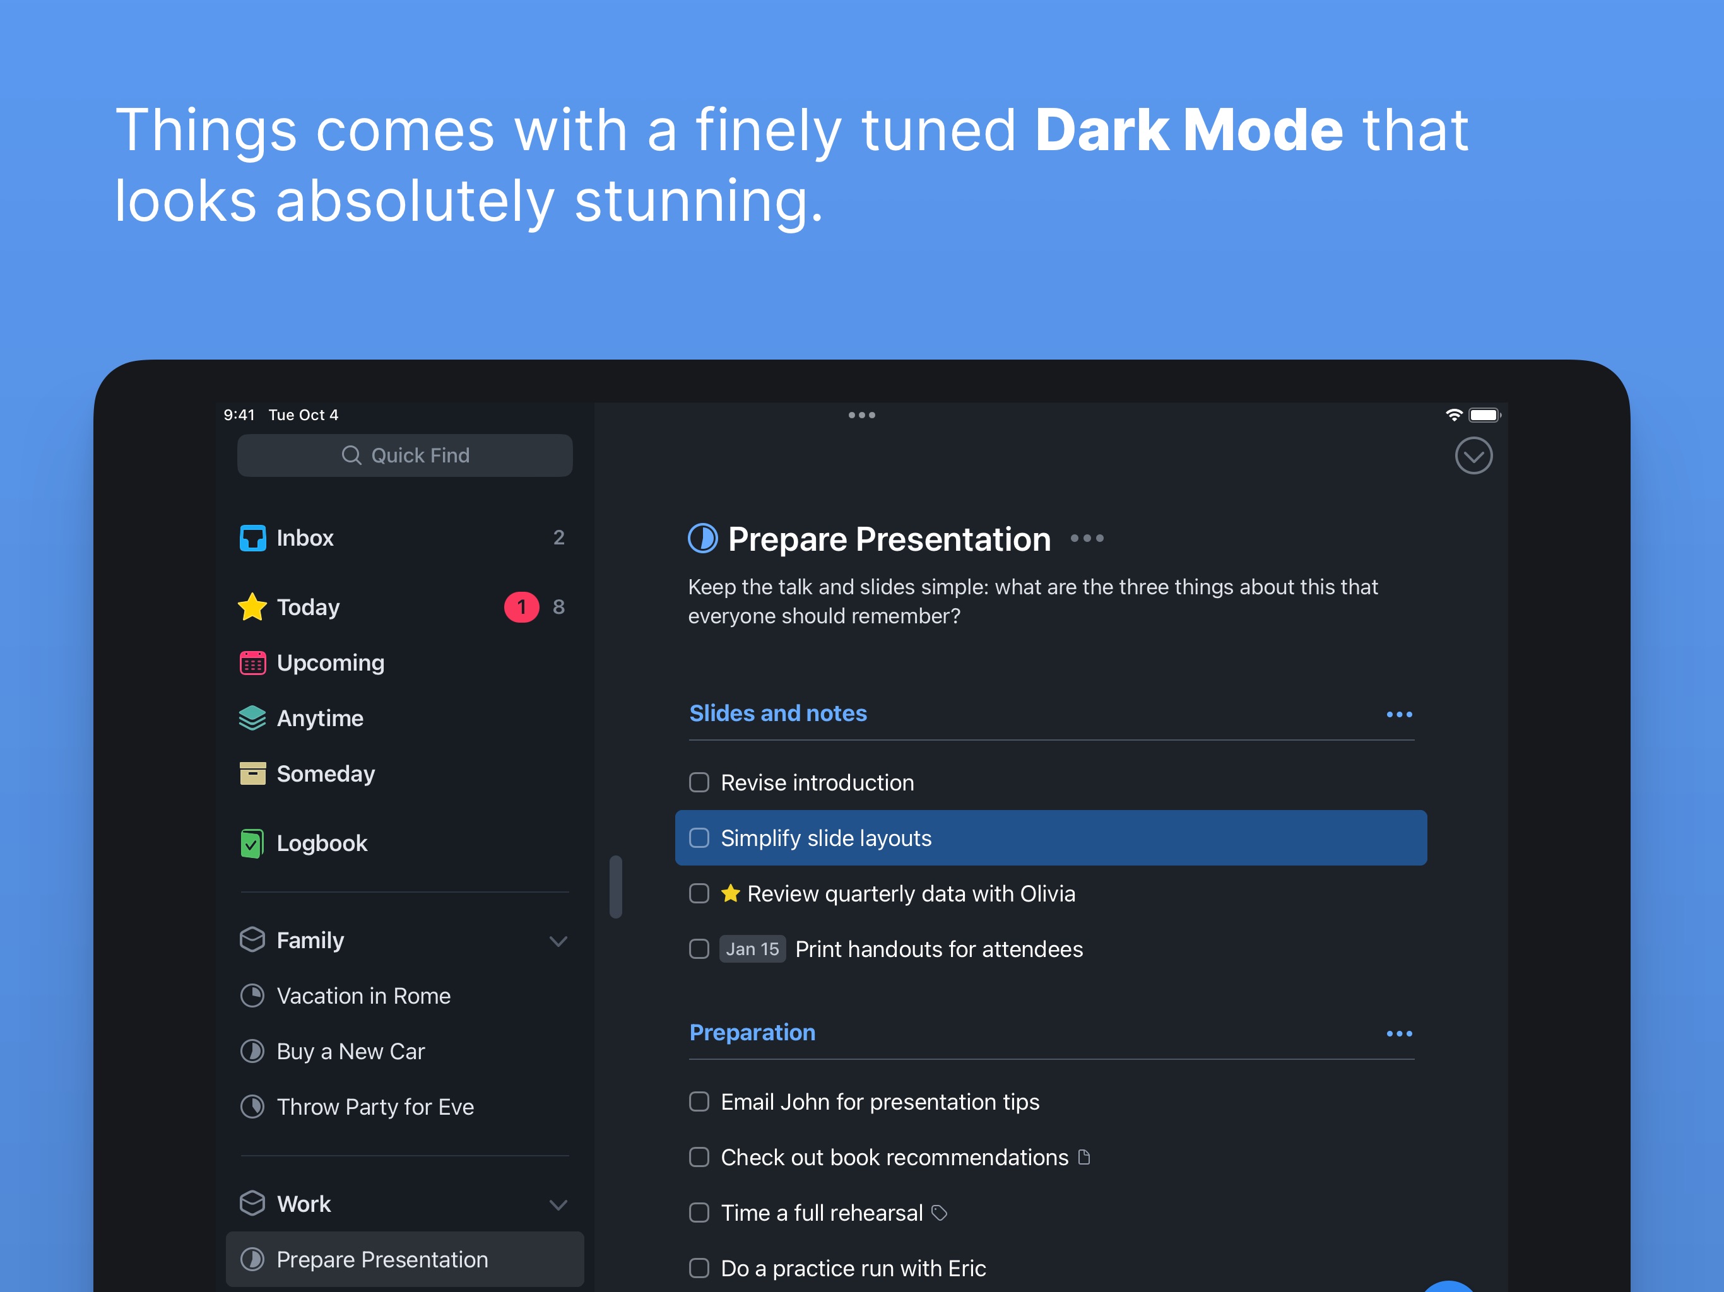
Task: Click Preparation section label
Action: (755, 1033)
